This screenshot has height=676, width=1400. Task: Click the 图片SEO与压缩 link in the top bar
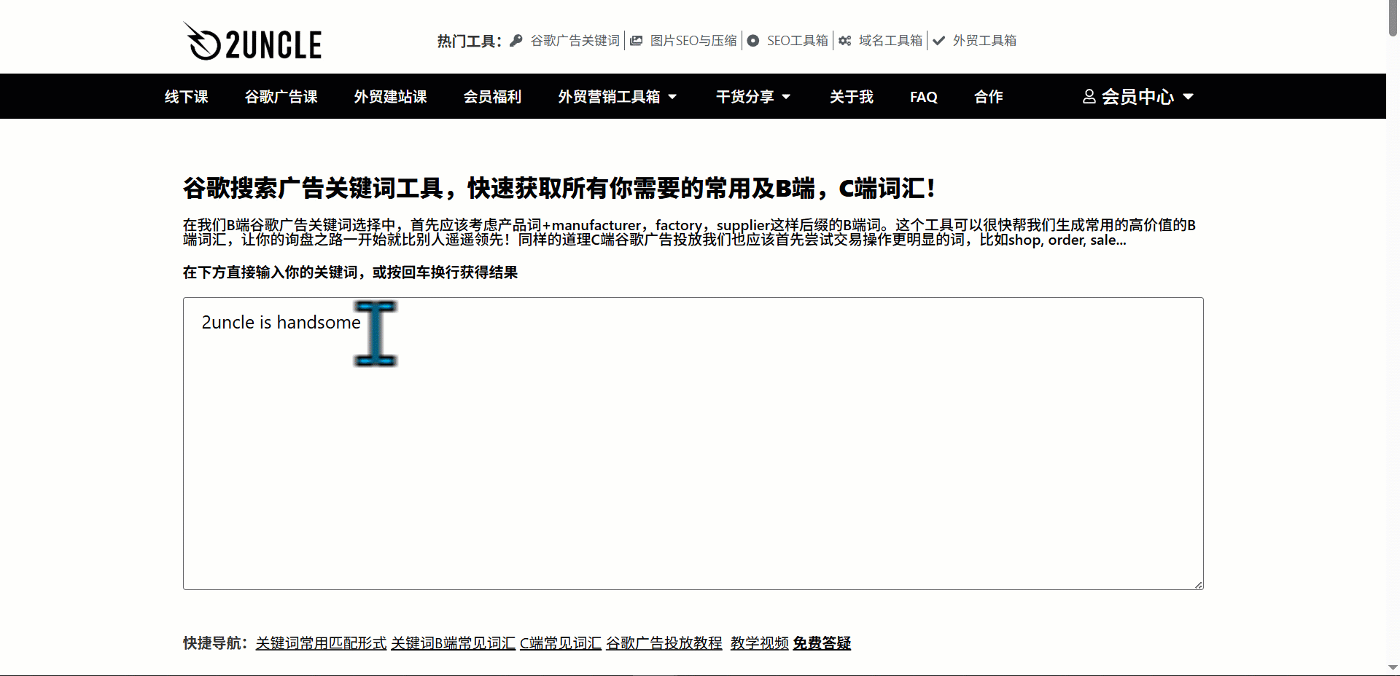point(693,41)
